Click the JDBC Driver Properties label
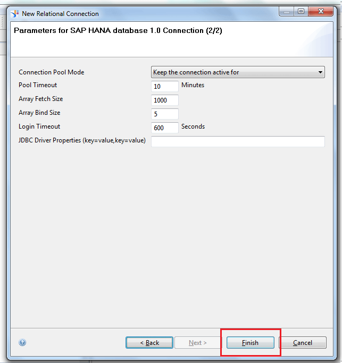Screen dimensions: 342x363 [x=82, y=140]
